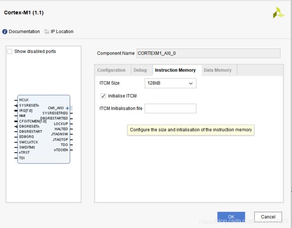Viewport: 292px width, 228px height.
Task: Click the instruction memory tooltip text
Action: pos(190,130)
